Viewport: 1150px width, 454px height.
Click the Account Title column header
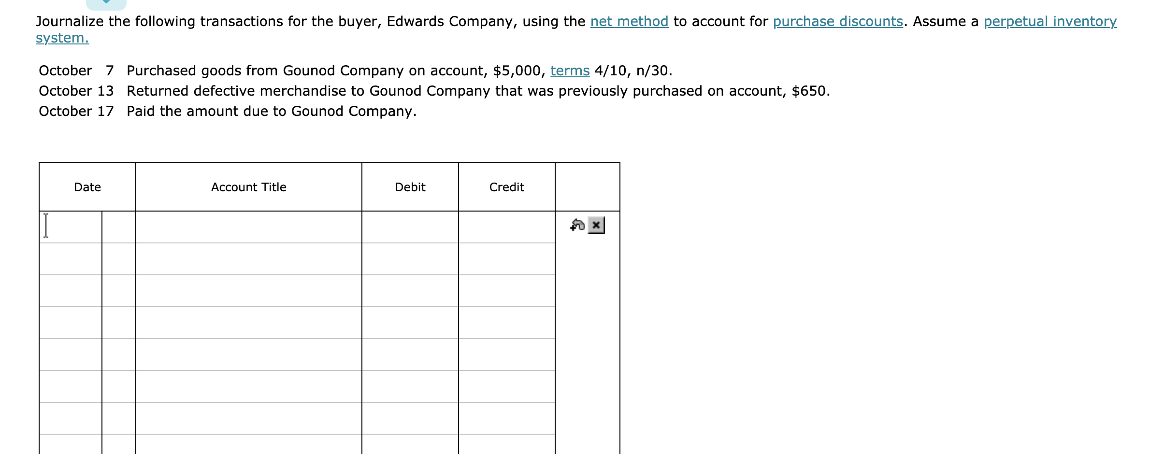[x=248, y=187]
